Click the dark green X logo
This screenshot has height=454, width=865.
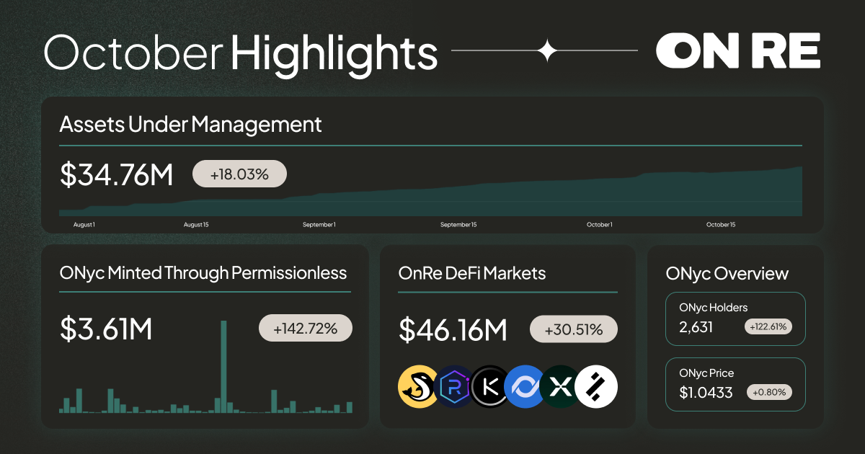coord(561,388)
